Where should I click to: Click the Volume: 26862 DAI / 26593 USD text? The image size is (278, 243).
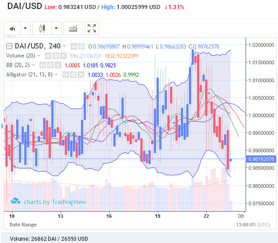(49, 239)
